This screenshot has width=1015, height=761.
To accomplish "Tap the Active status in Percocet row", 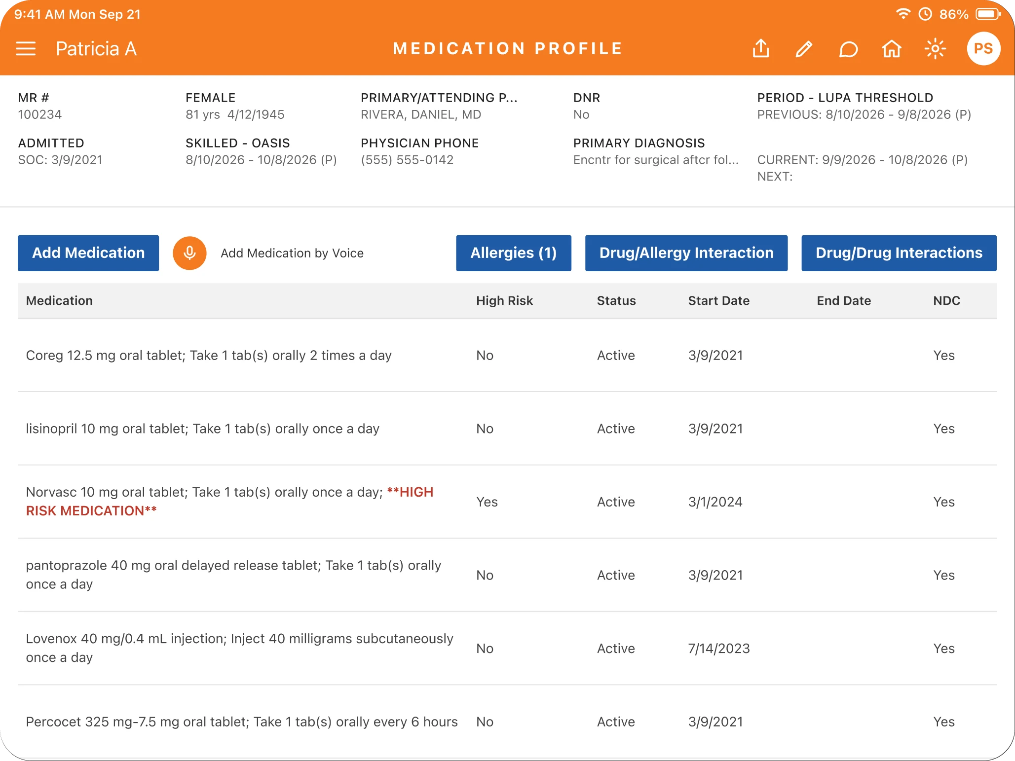I will tap(616, 722).
